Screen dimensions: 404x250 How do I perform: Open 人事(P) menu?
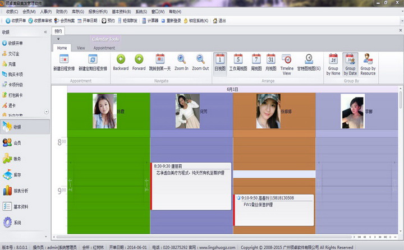point(46,12)
